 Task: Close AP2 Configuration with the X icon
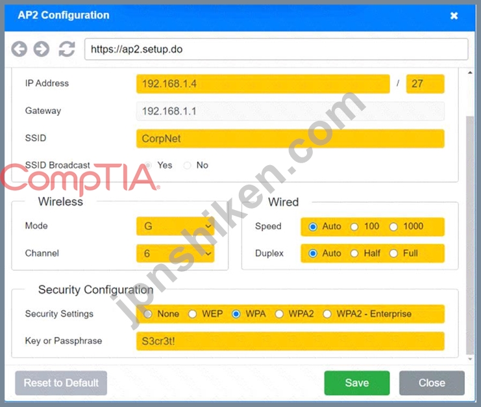click(454, 16)
